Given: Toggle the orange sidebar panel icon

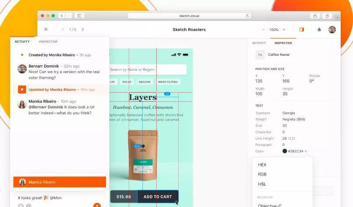Looking at the screenshot, I should (x=302, y=30).
